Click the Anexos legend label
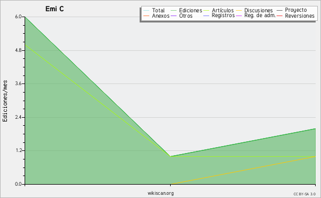The image size is (321, 198). [x=160, y=16]
